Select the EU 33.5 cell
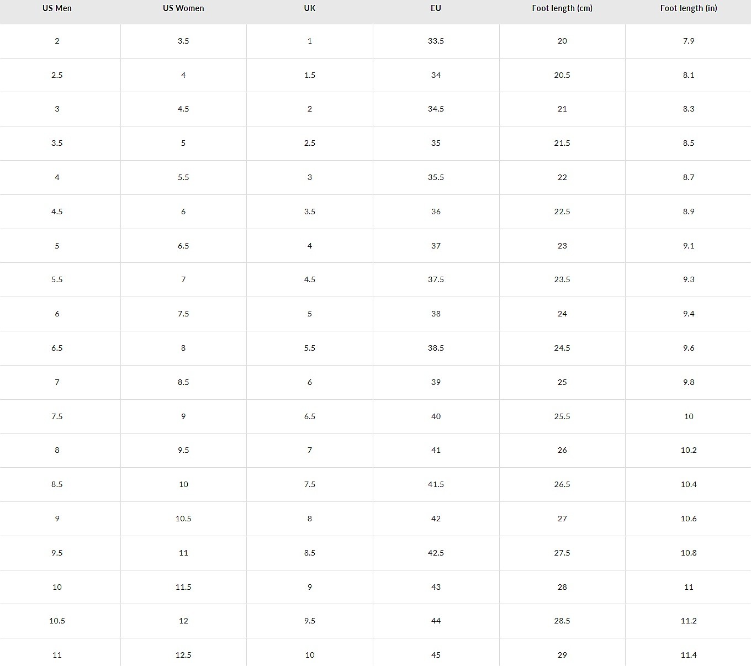Screen dimensions: 751x666 [436, 41]
